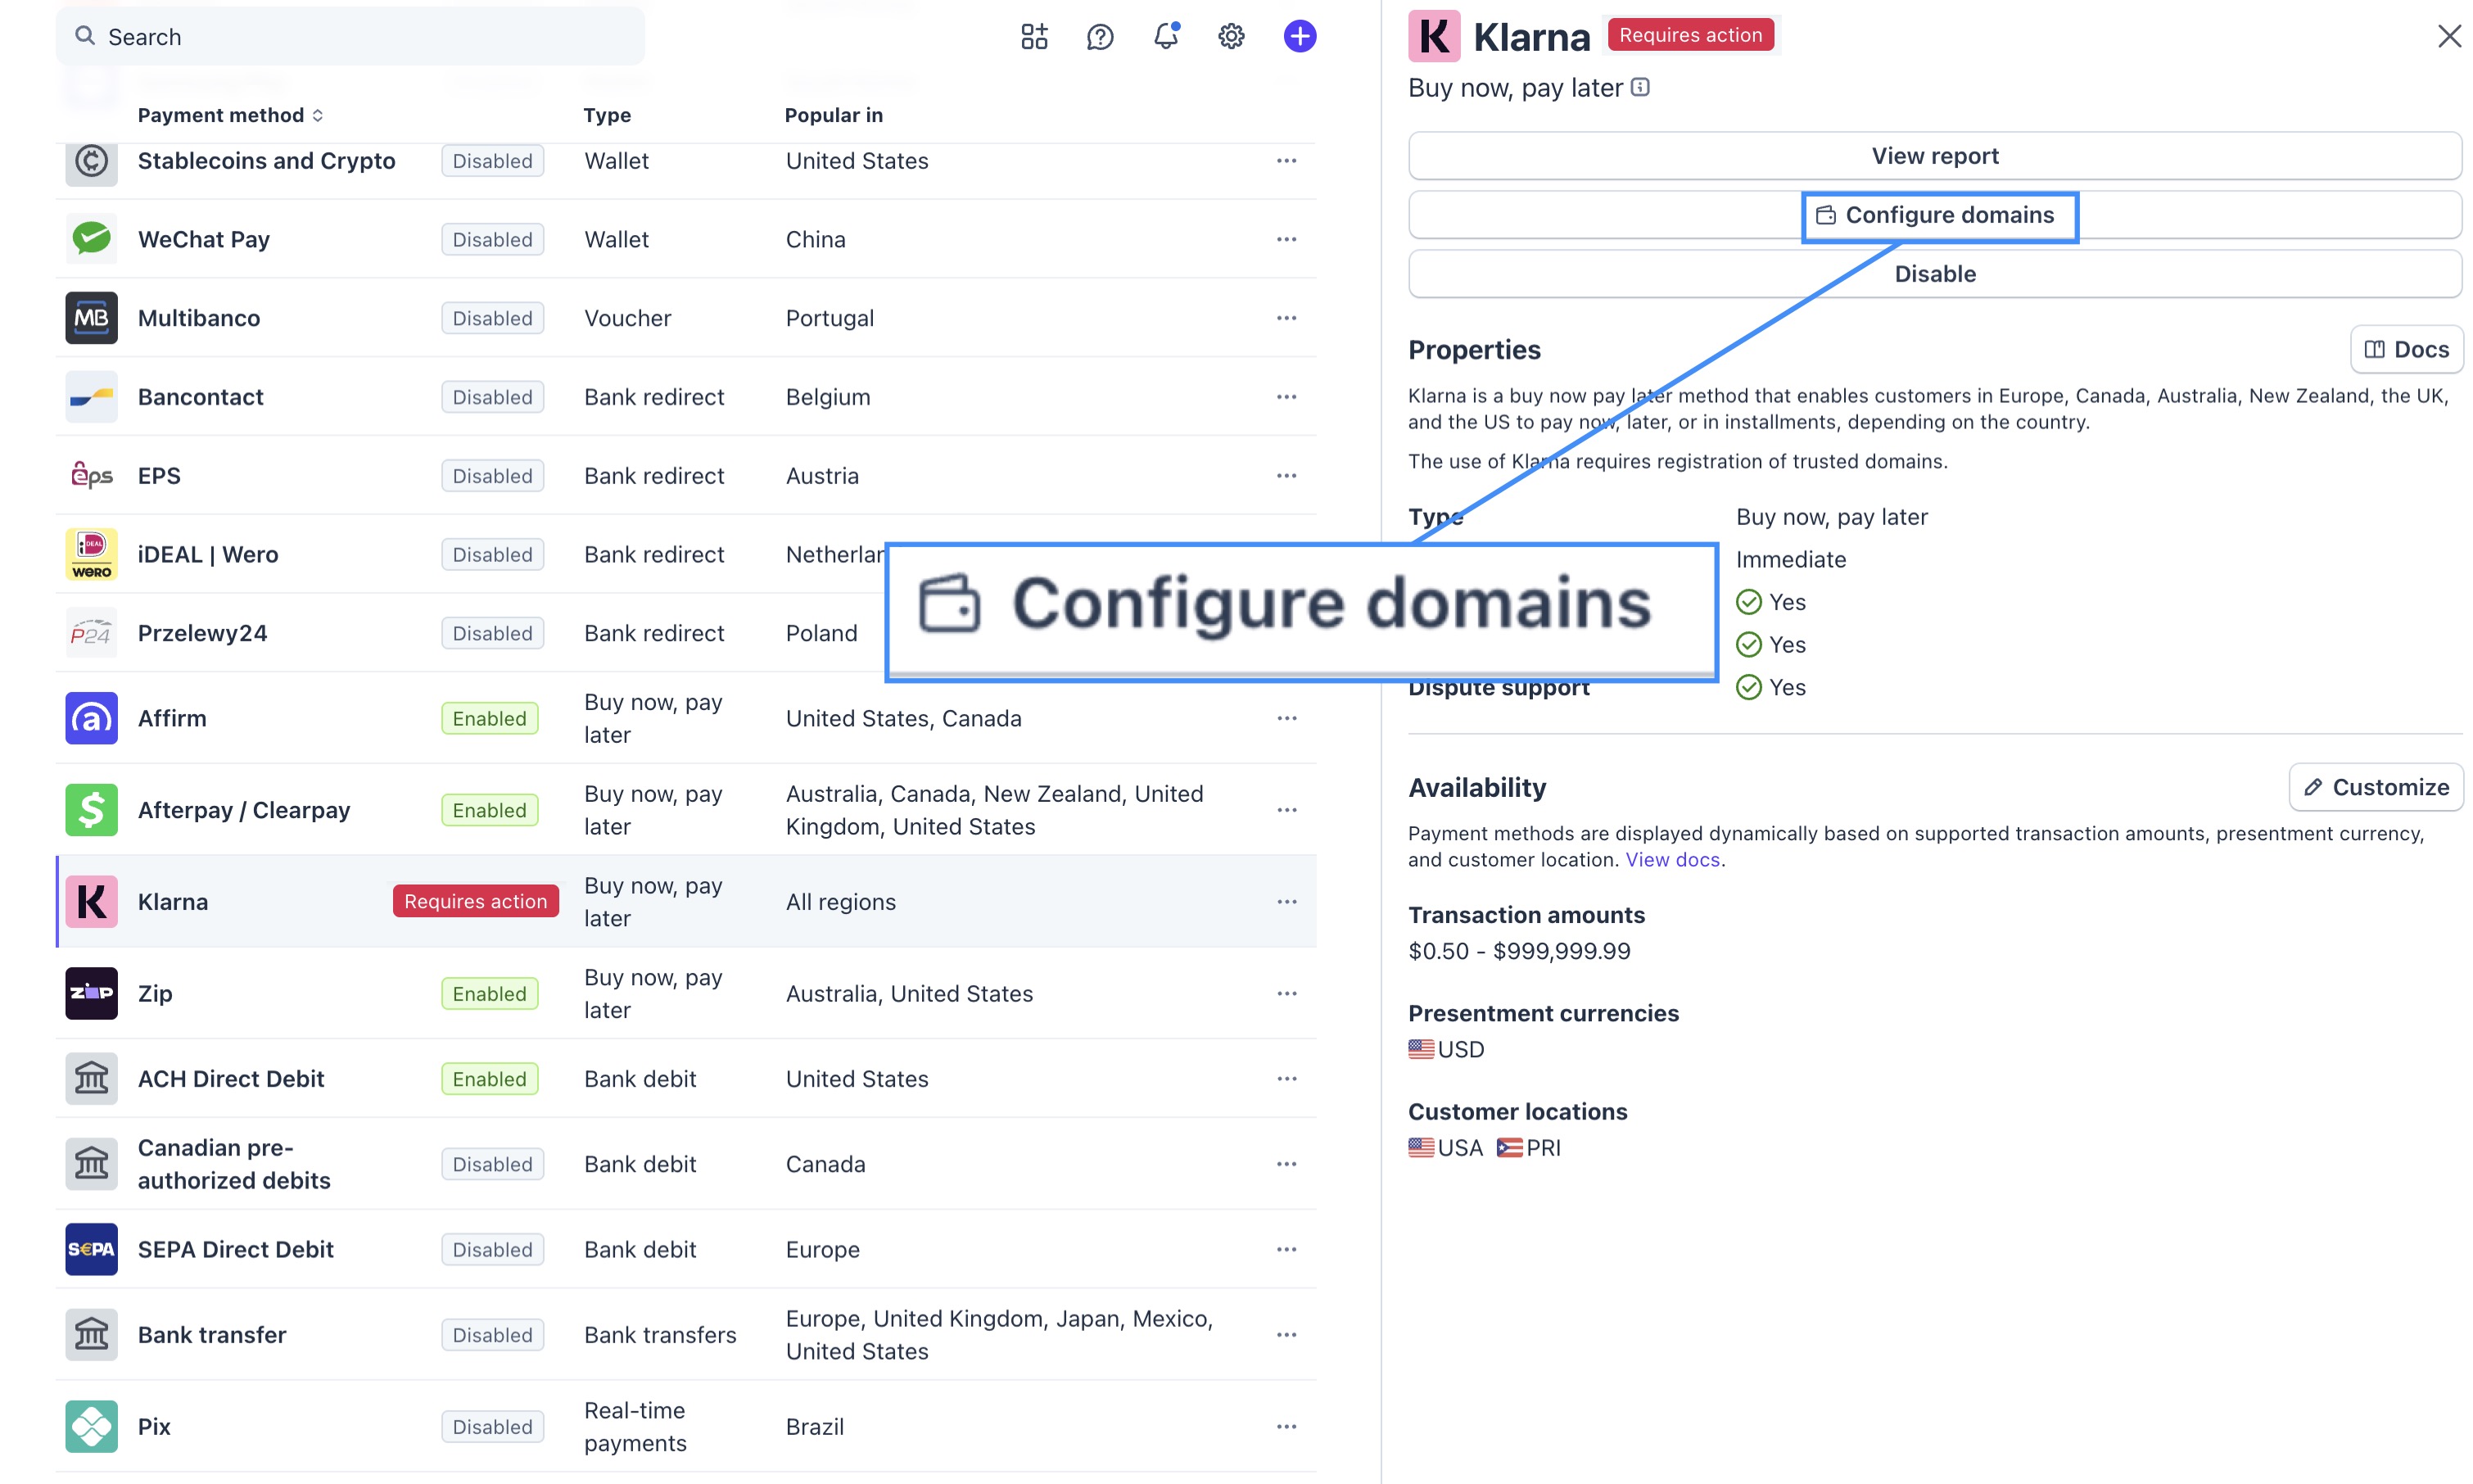This screenshot has height=1484, width=2473.
Task: Click the Disable button for Klarna
Action: click(x=1934, y=274)
